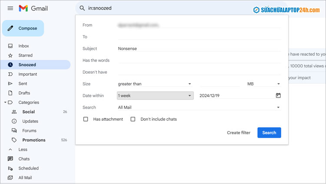Open the MB size unit dropdown
Screen dimensions: 326x184
click(x=263, y=84)
